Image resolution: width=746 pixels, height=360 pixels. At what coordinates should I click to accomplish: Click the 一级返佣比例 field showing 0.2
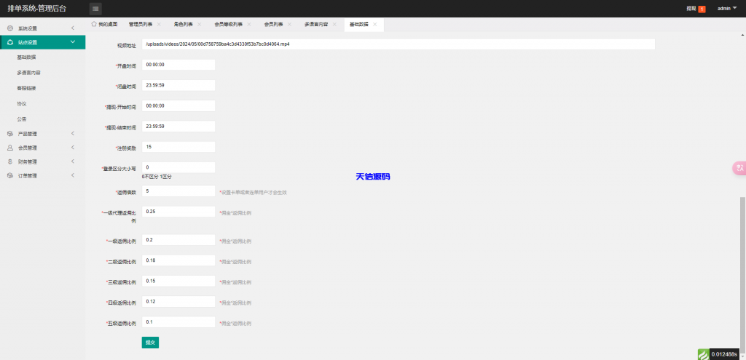[x=178, y=240]
